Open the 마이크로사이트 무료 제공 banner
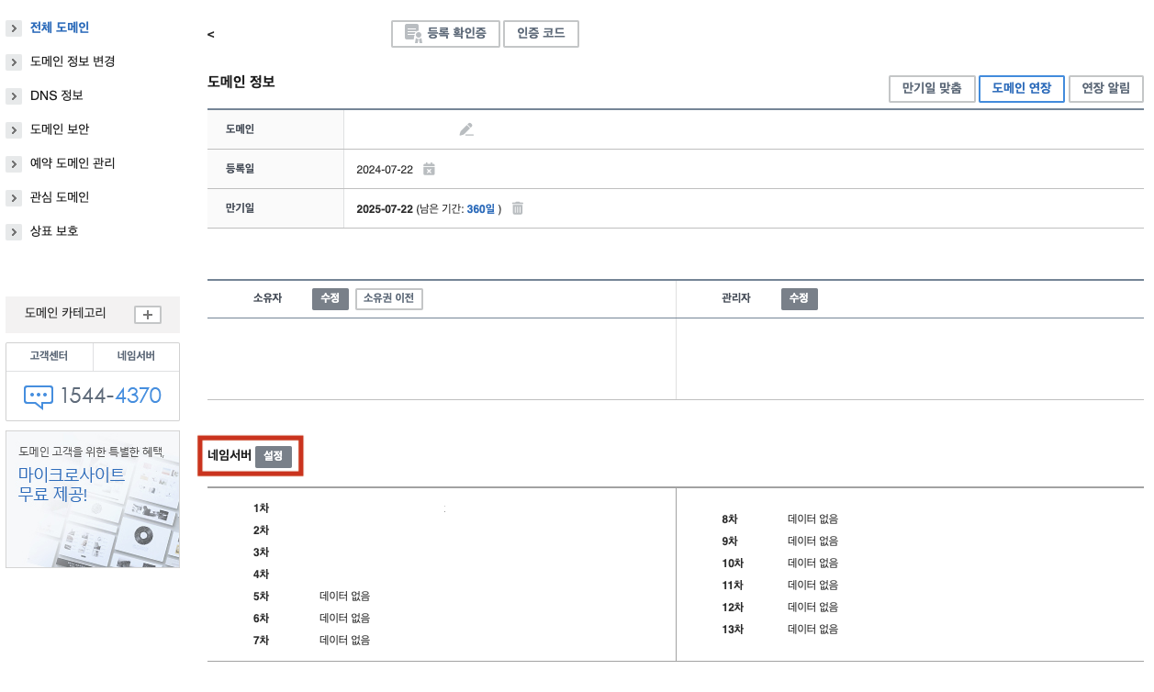The height and width of the screenshot is (692, 1154). tap(93, 499)
